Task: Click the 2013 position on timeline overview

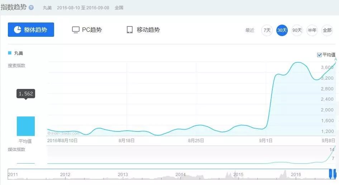Action: click(123, 174)
